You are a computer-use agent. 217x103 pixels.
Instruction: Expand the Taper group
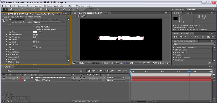pos(6,49)
